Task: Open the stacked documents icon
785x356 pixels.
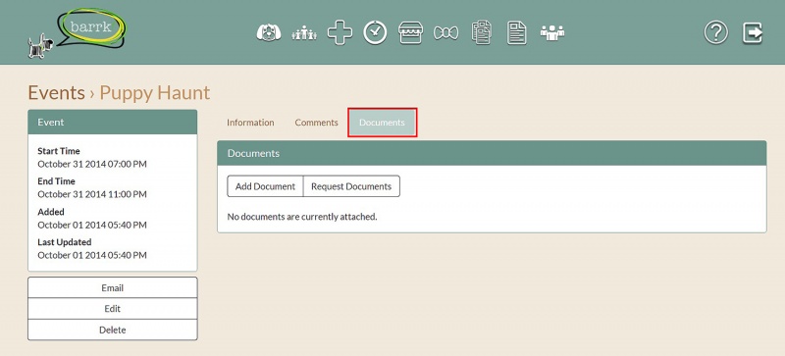Action: (481, 33)
